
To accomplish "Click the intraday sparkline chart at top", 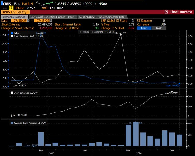I will [44, 3].
